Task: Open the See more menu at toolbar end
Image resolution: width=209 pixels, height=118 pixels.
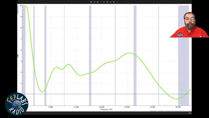Action: (x=117, y=2)
